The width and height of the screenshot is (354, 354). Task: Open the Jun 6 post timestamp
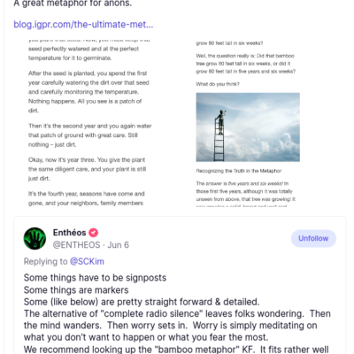point(119,245)
